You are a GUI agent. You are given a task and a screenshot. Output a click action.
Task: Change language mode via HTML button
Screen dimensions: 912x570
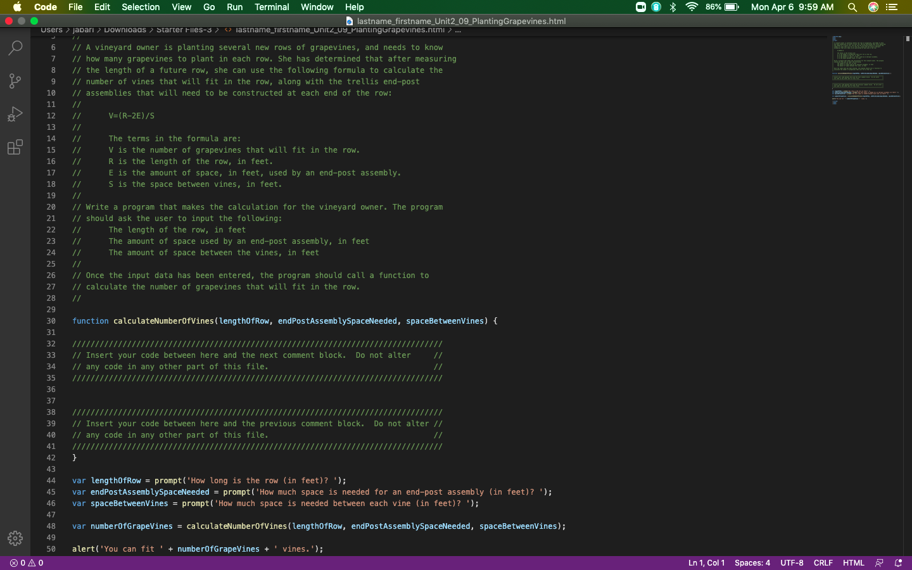[853, 562]
